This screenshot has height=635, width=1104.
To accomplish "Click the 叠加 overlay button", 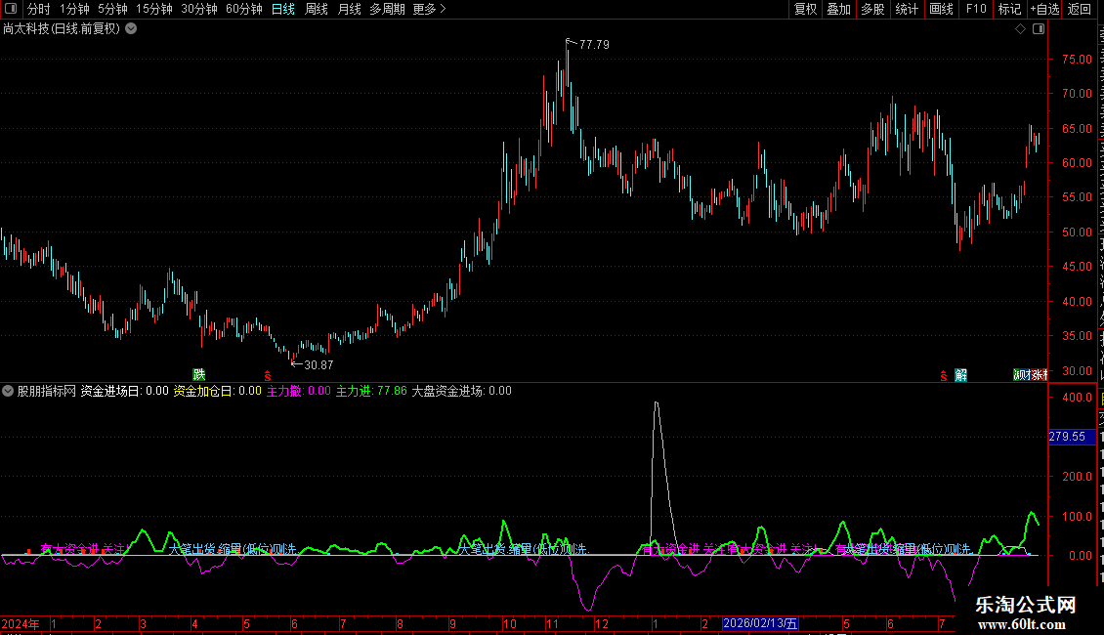I will point(839,9).
